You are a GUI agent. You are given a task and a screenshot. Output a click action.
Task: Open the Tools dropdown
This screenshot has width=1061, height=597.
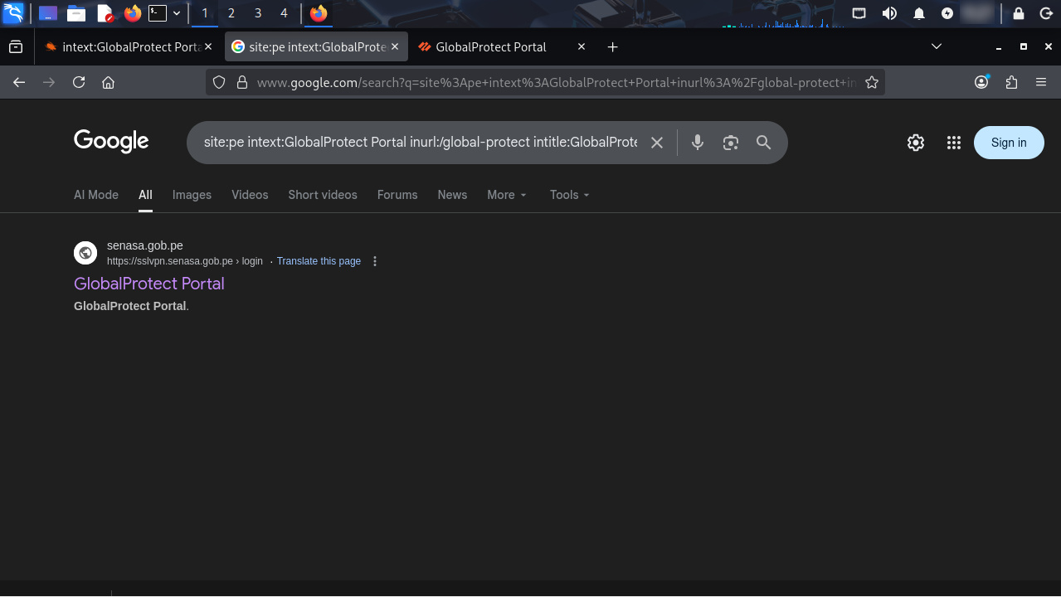point(569,195)
